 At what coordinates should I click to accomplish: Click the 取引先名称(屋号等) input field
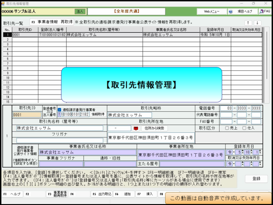click(60, 128)
